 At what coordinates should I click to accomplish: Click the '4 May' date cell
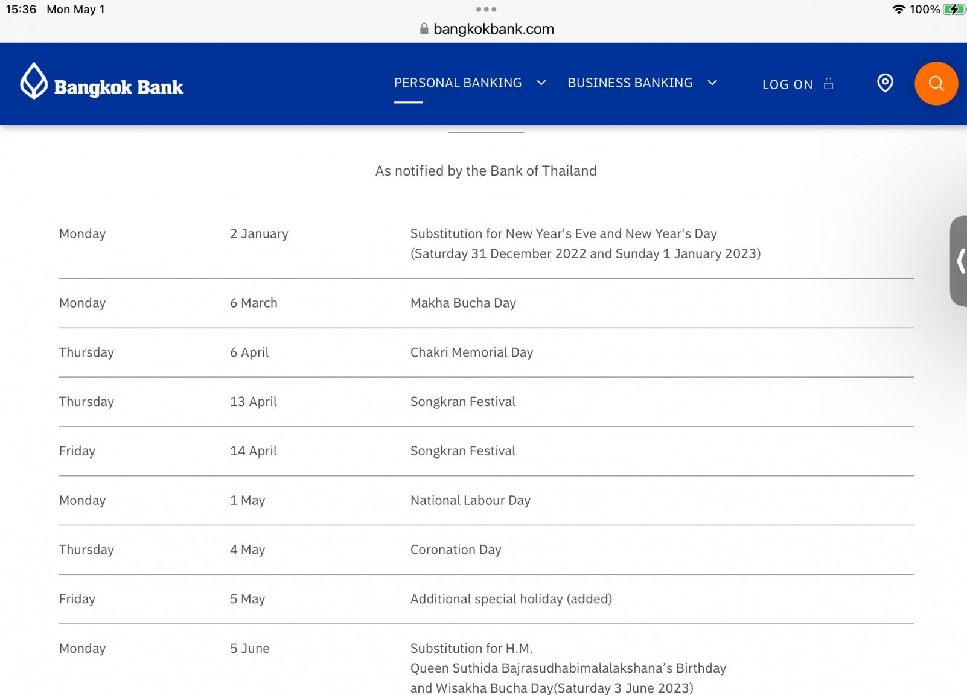click(x=247, y=550)
